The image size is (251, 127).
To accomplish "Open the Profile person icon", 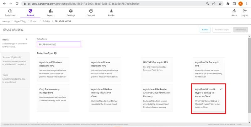I will (x=111, y=11).
